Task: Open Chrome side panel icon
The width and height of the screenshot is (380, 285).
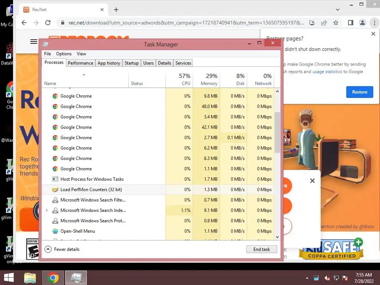Action: point(350,23)
